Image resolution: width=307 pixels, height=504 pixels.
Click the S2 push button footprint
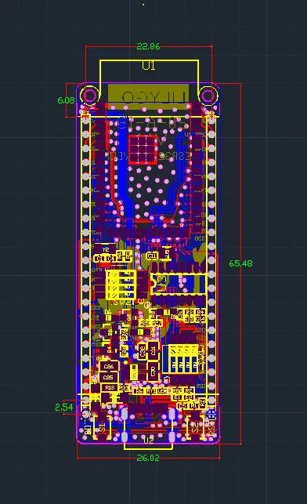pos(195,428)
